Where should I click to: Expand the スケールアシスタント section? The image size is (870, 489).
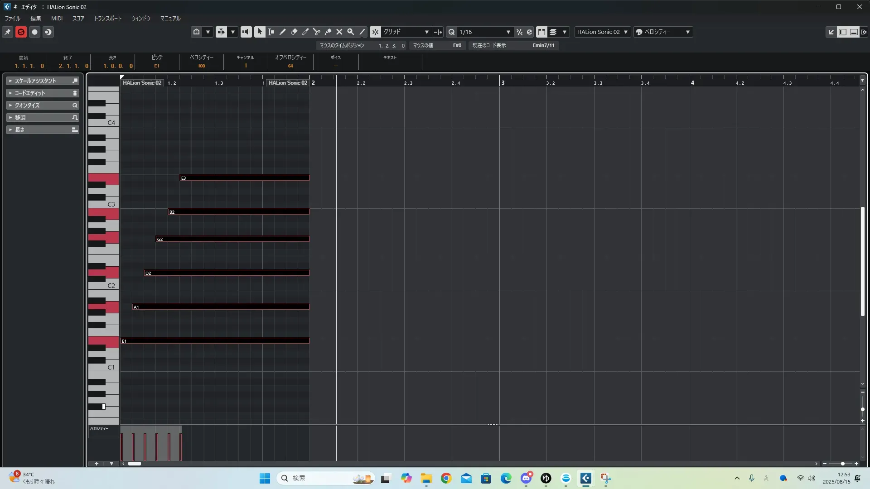coord(35,81)
